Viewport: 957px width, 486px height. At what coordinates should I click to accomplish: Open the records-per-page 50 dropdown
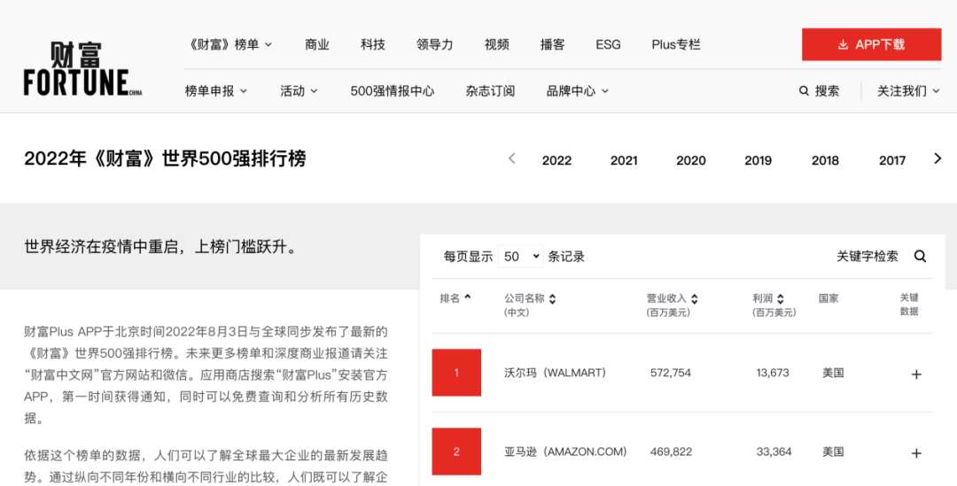coord(520,257)
